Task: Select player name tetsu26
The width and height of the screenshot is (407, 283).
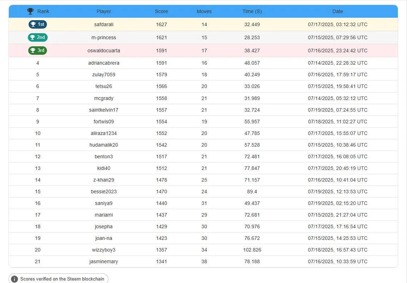Action: click(103, 86)
